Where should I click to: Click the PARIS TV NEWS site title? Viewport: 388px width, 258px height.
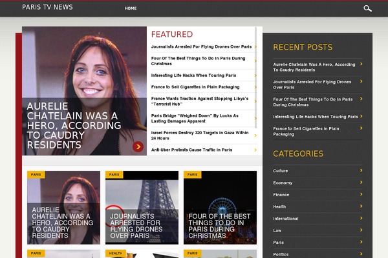47,7
